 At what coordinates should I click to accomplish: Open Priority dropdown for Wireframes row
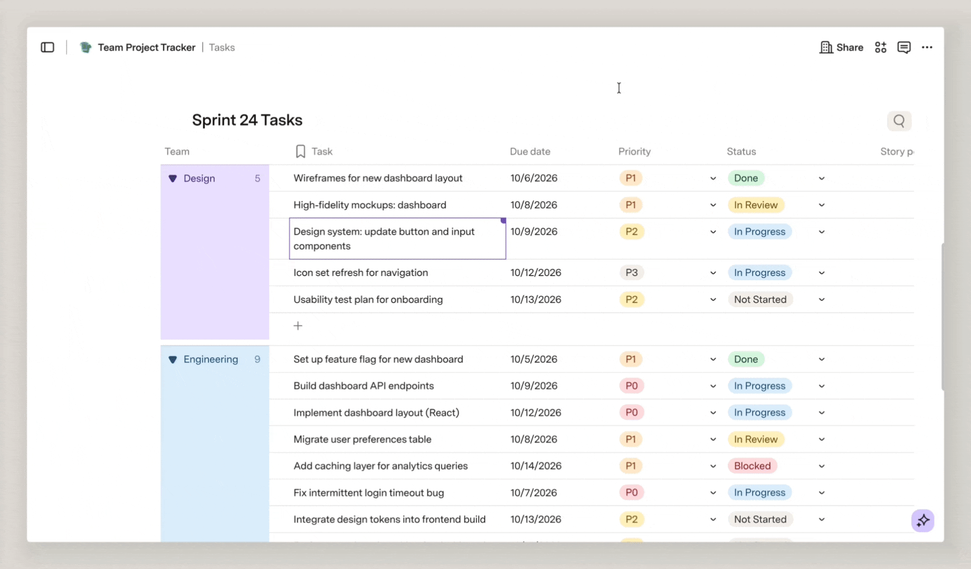click(x=713, y=179)
